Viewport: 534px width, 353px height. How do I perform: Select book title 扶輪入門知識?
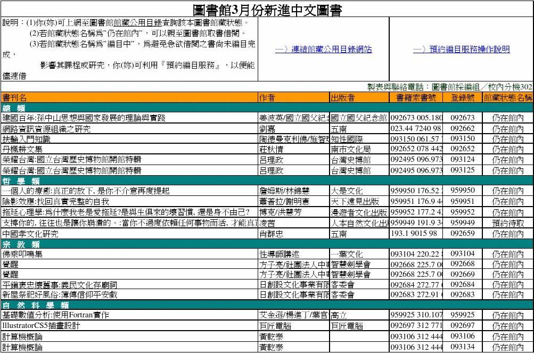pyautogui.click(x=27, y=139)
